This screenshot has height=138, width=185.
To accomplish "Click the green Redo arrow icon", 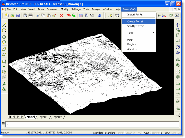I will click(x=74, y=15).
